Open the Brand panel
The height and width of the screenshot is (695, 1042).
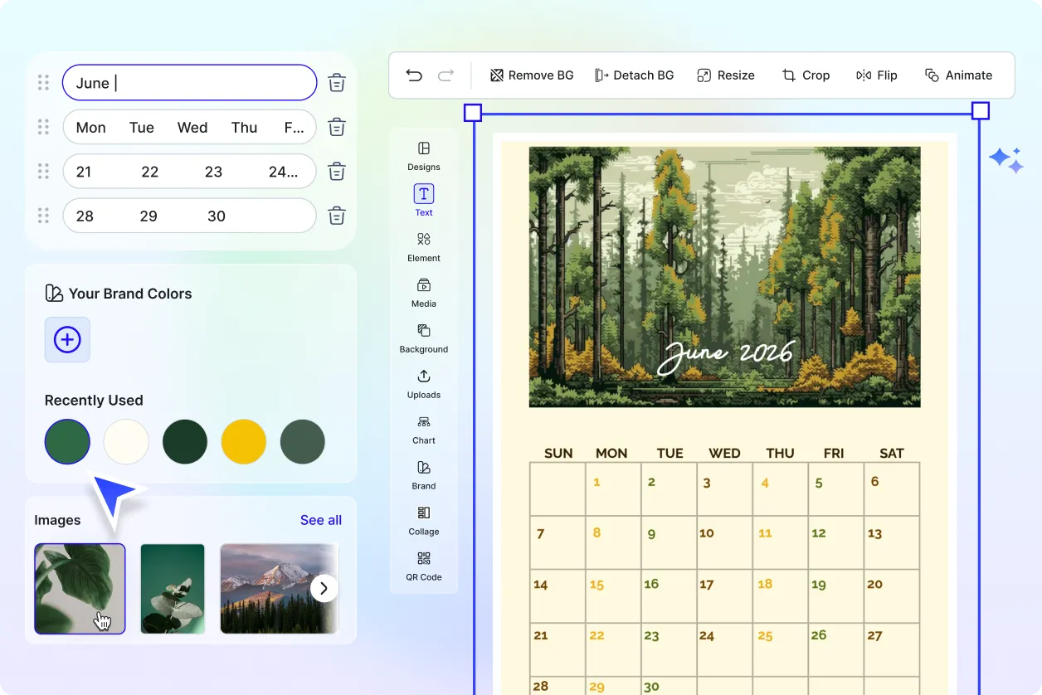(424, 474)
